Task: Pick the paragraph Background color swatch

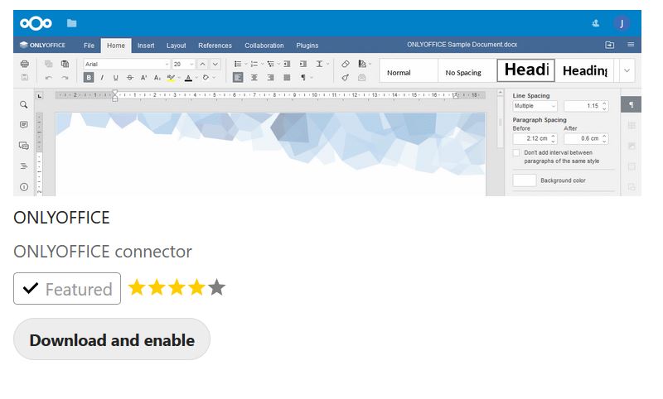Action: tap(524, 180)
